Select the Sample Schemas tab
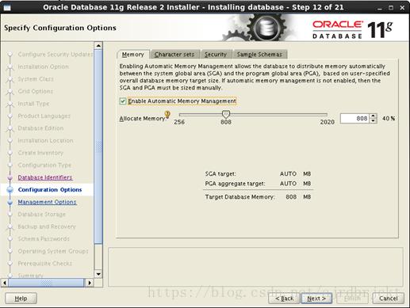Viewport: 410px width, 308px height. coord(259,55)
